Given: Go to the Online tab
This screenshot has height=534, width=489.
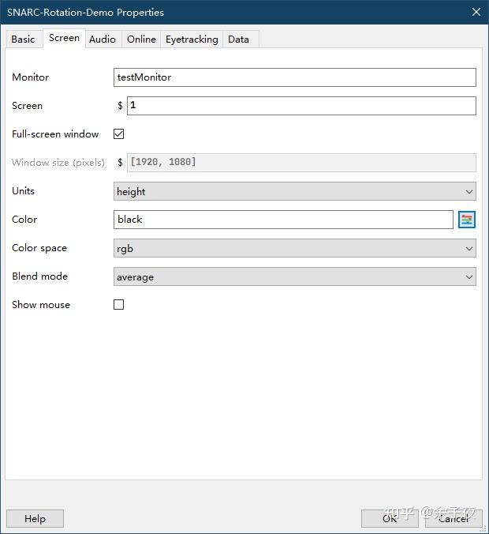Looking at the screenshot, I should [x=141, y=39].
